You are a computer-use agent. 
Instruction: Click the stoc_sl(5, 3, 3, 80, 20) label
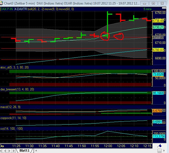click(x=14, y=67)
